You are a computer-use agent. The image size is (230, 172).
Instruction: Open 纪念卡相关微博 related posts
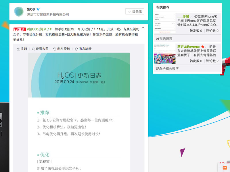coord(167,69)
